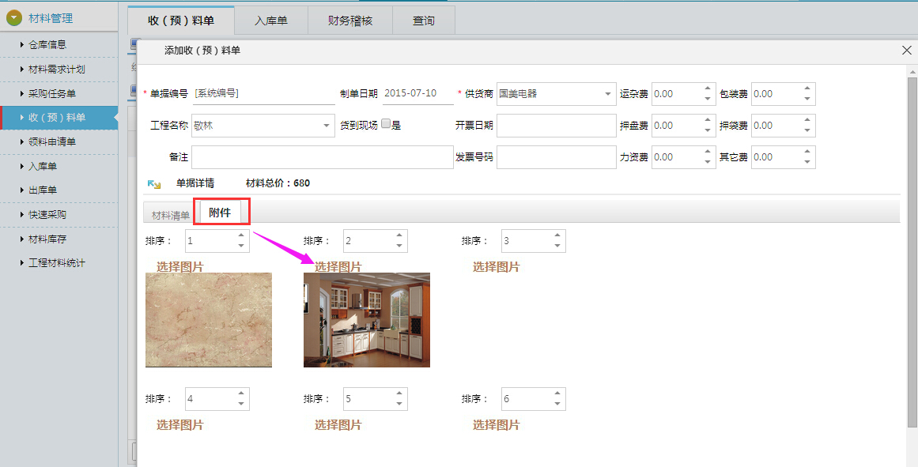
Task: Click 选择图片 under 排序 3
Action: pyautogui.click(x=496, y=267)
